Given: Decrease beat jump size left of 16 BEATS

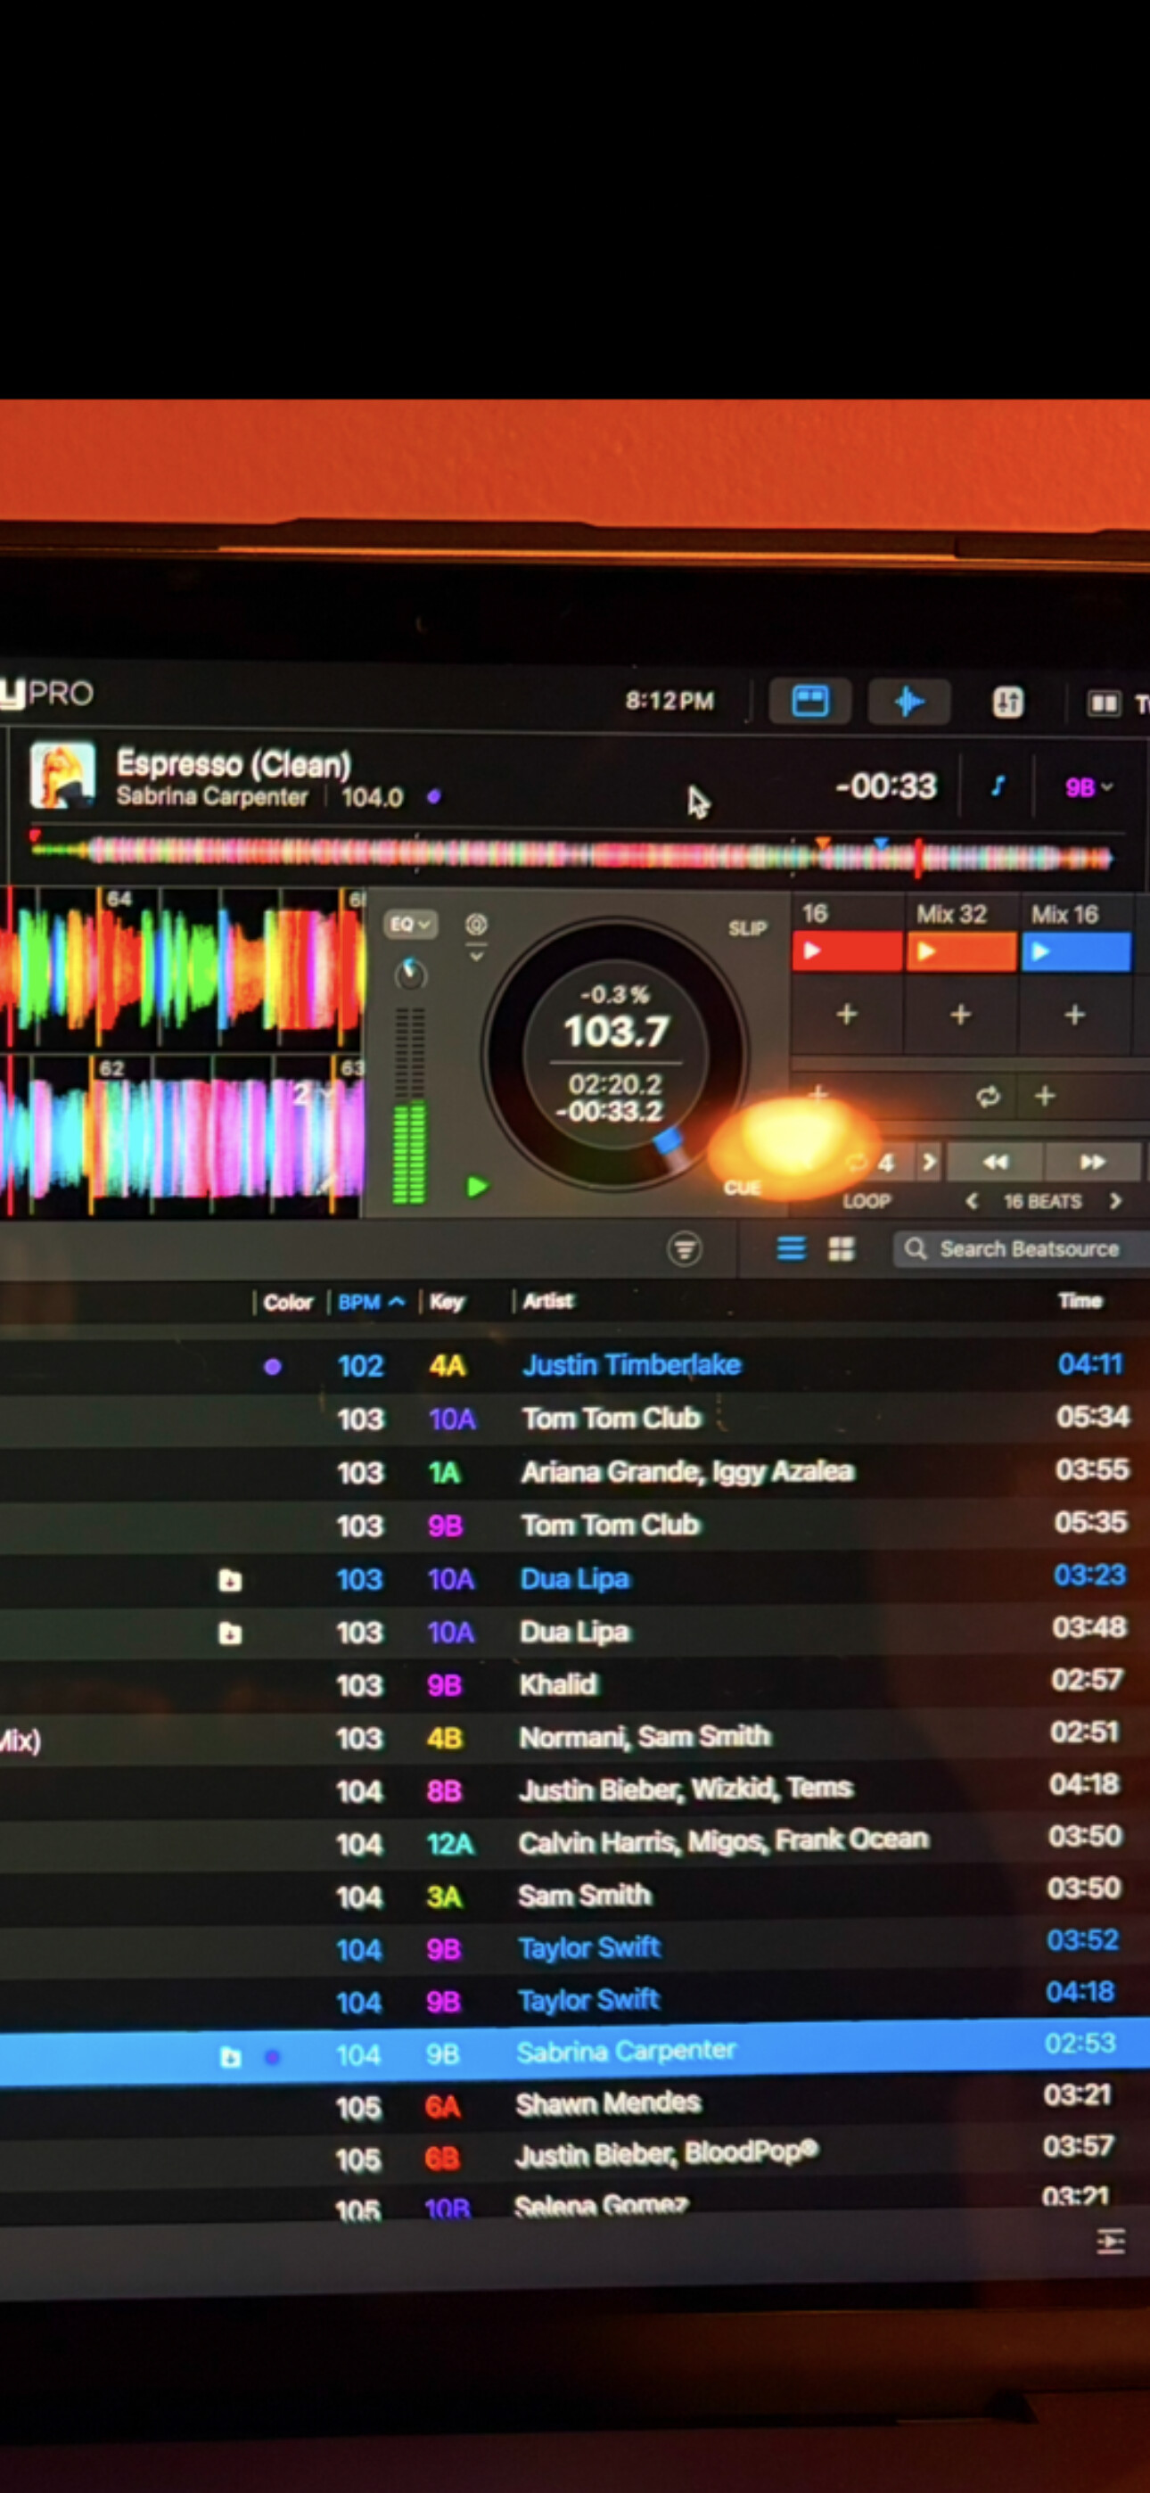Looking at the screenshot, I should coord(972,1201).
